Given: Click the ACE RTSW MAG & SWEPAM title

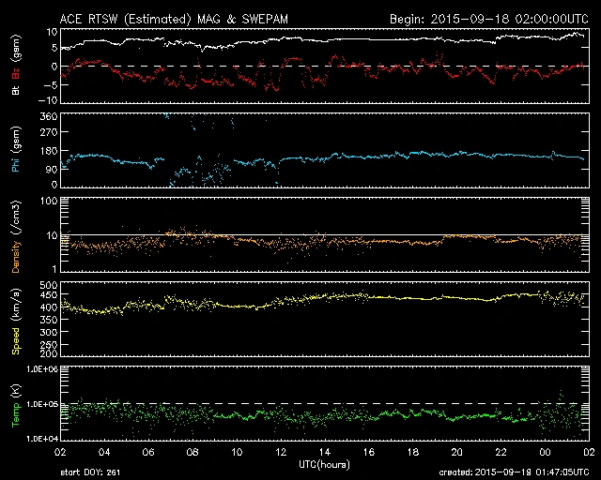Looking at the screenshot, I should click(177, 18).
